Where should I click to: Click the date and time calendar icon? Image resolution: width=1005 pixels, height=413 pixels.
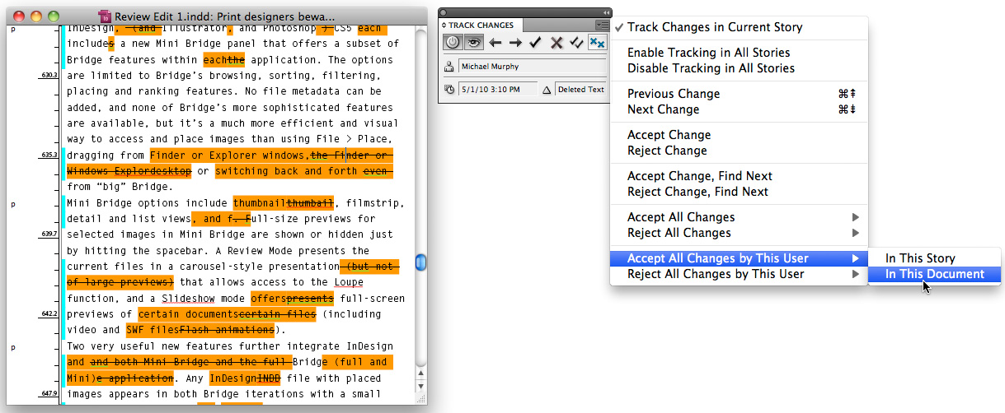tap(448, 90)
